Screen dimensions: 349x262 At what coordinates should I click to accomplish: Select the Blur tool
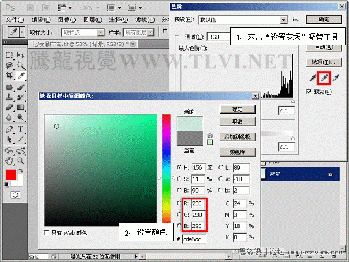[9, 117]
